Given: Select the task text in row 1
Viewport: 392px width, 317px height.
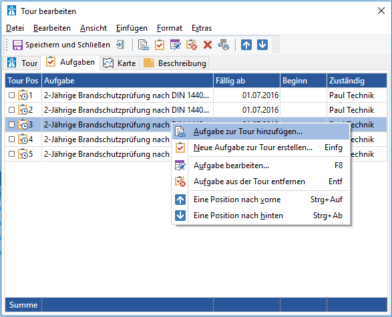Looking at the screenshot, I should pyautogui.click(x=126, y=95).
